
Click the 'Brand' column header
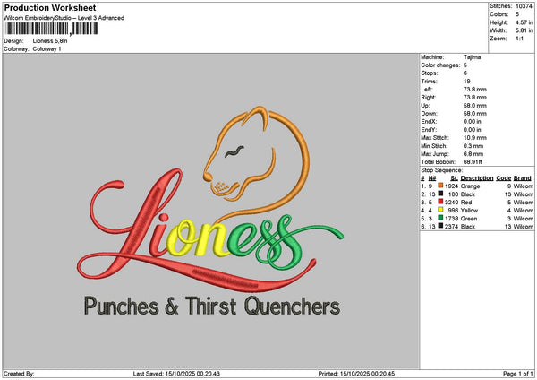[x=523, y=178]
